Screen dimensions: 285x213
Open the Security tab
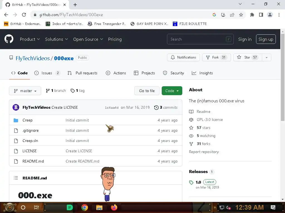[x=174, y=73]
